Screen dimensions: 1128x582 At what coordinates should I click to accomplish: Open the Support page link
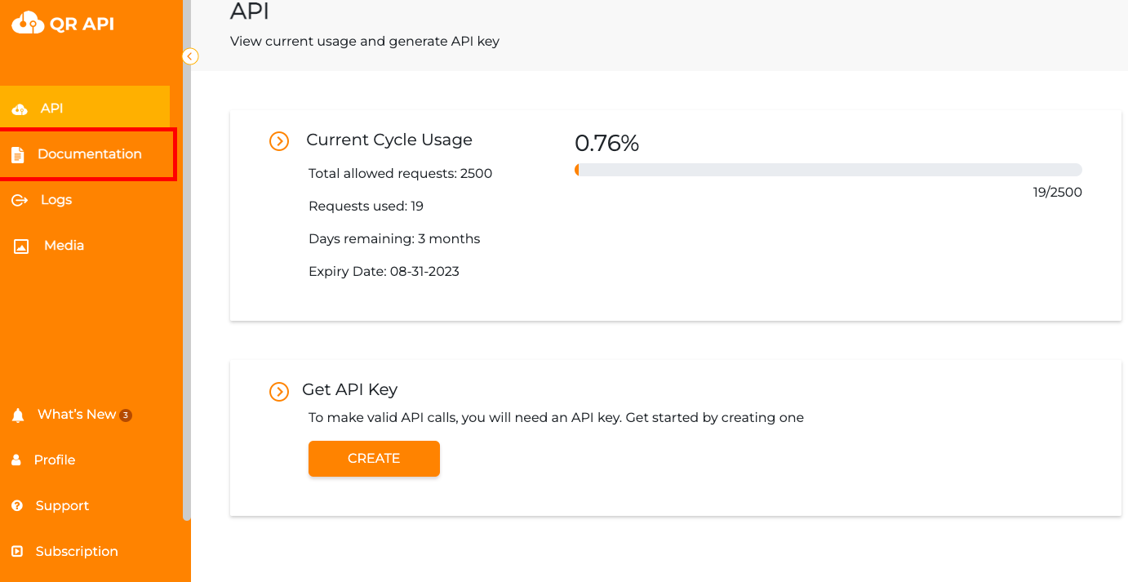[62, 506]
